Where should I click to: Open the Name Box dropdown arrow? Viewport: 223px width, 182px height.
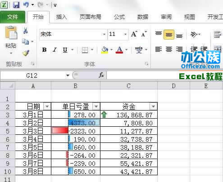(x=68, y=75)
